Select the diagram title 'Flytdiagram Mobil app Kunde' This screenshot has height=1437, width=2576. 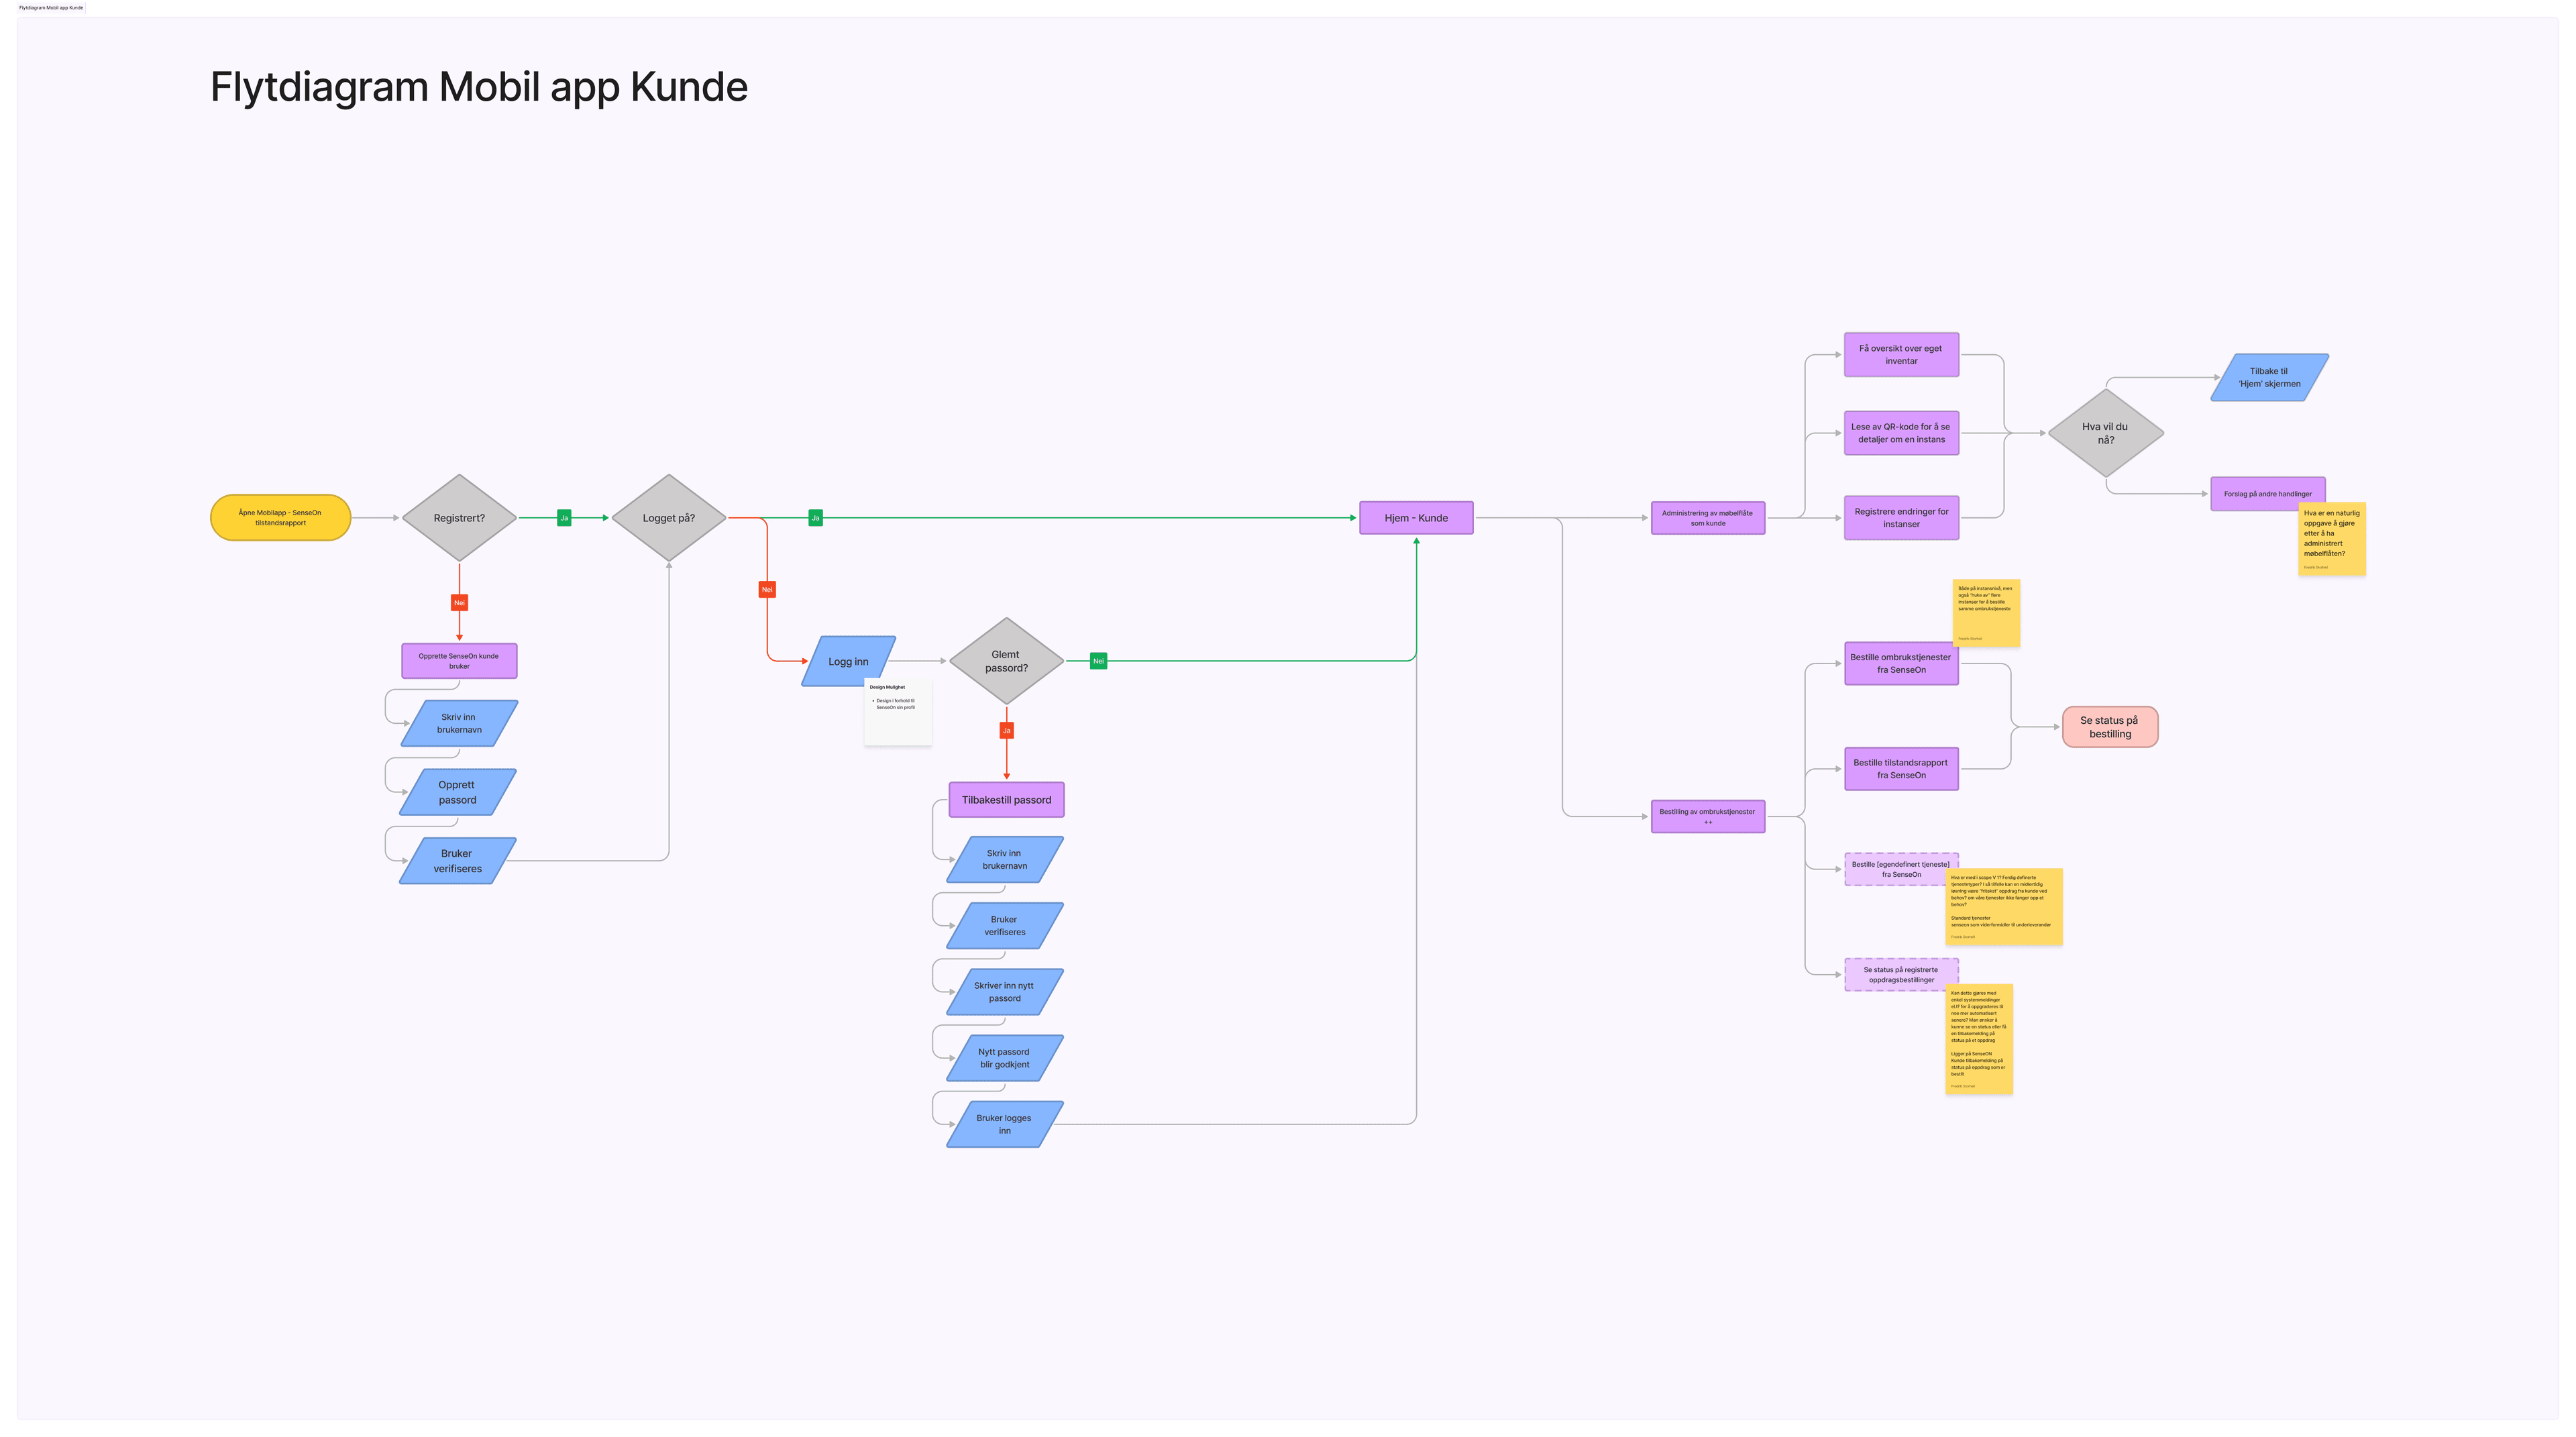pos(478,87)
